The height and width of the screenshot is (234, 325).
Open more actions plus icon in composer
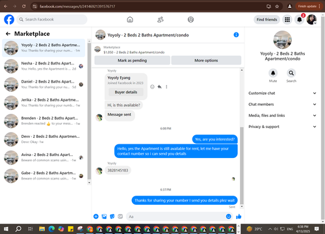coord(96,216)
